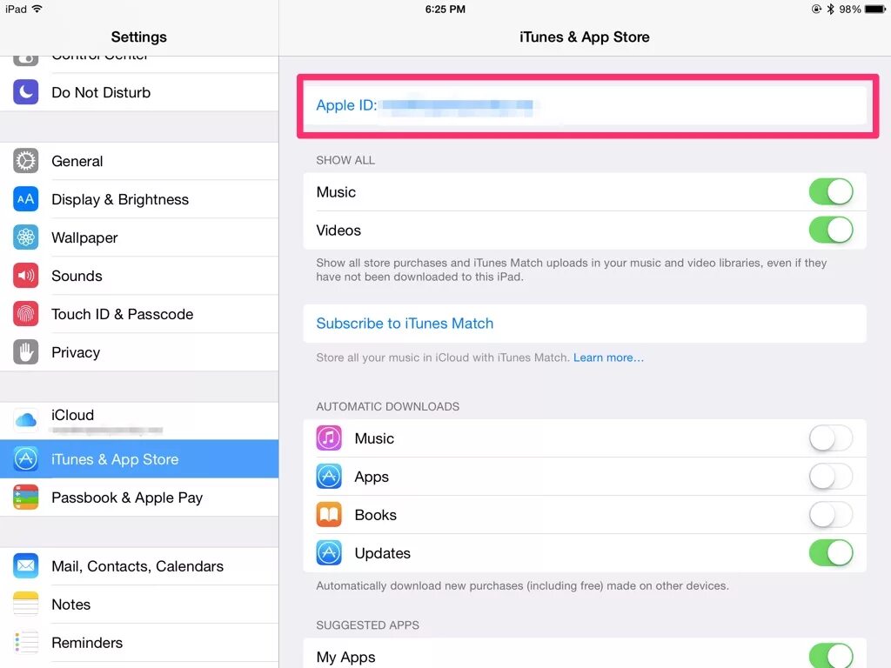Enable automatic downloads for Apps
The width and height of the screenshot is (891, 668).
pyautogui.click(x=831, y=476)
